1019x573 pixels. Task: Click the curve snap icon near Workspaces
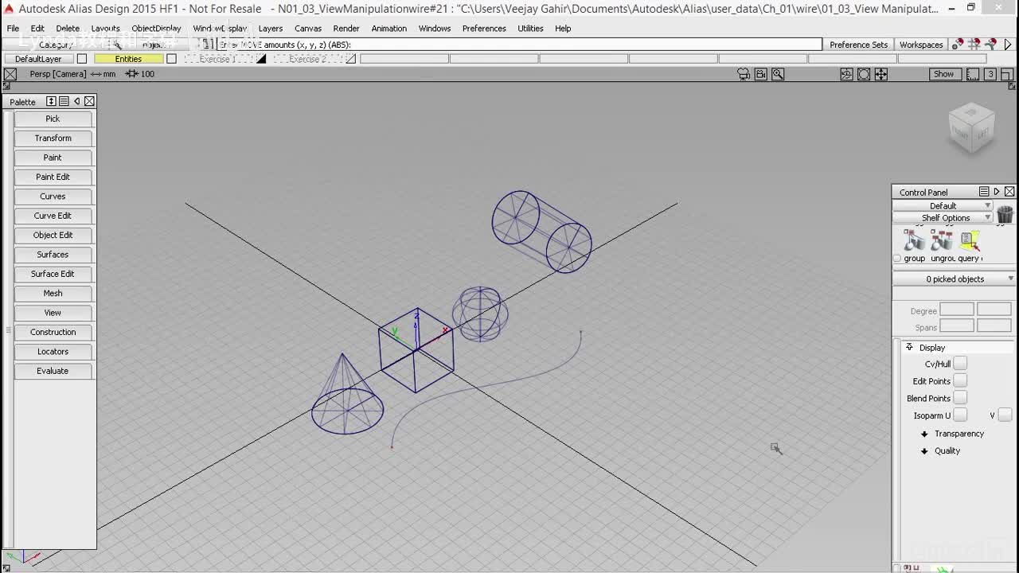click(991, 45)
